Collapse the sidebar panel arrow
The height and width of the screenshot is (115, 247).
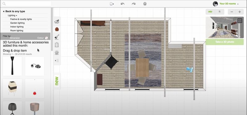pyautogui.click(x=57, y=60)
